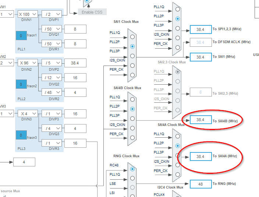Click the fracn1 value field
The image size is (259, 197).
coord(21,35)
